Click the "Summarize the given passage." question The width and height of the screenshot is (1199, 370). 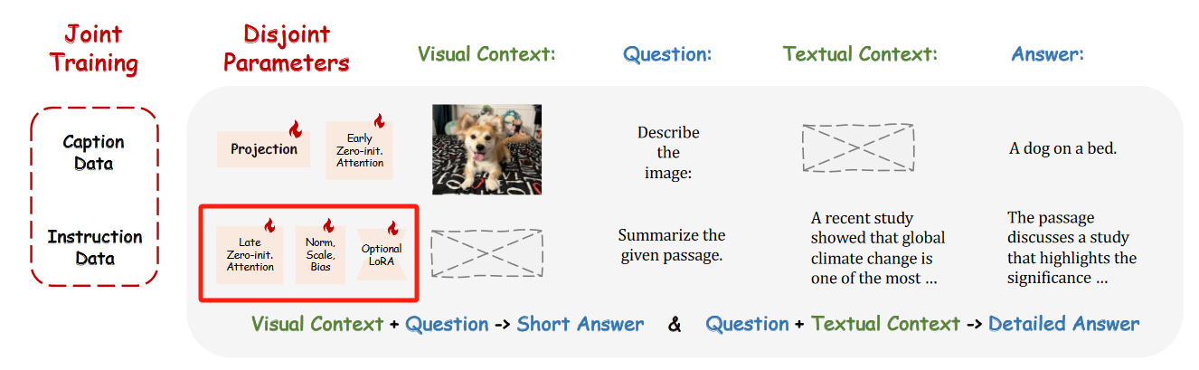point(671,245)
